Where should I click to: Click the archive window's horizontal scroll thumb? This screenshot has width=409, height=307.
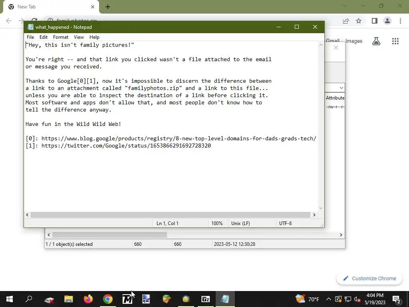109,235
